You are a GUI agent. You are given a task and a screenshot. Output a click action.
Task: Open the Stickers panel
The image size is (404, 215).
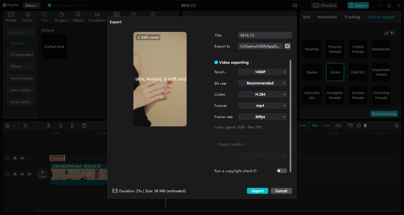[x=61, y=17]
